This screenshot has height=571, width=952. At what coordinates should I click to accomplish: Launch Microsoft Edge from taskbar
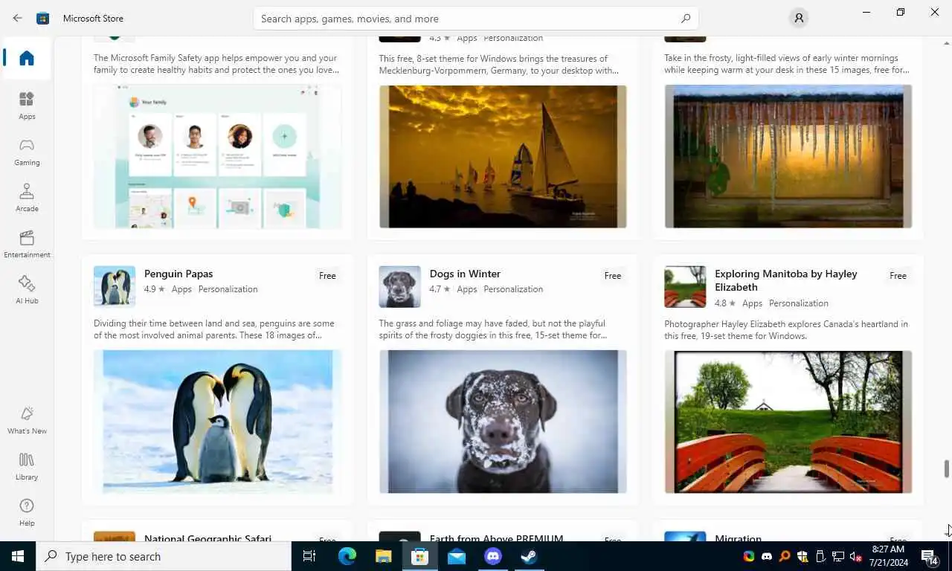347,556
